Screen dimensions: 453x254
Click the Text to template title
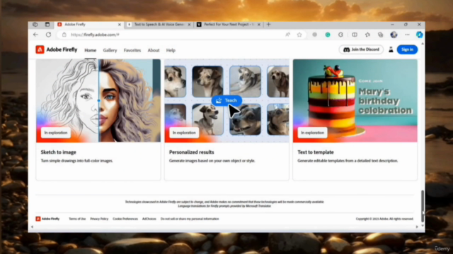tap(316, 152)
